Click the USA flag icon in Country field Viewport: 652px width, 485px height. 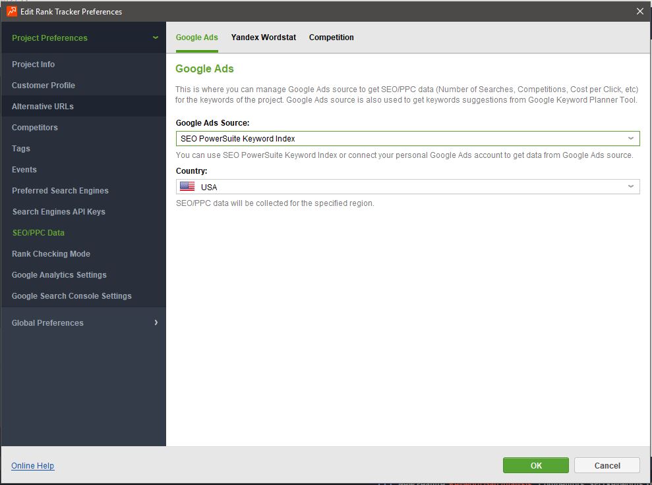187,187
